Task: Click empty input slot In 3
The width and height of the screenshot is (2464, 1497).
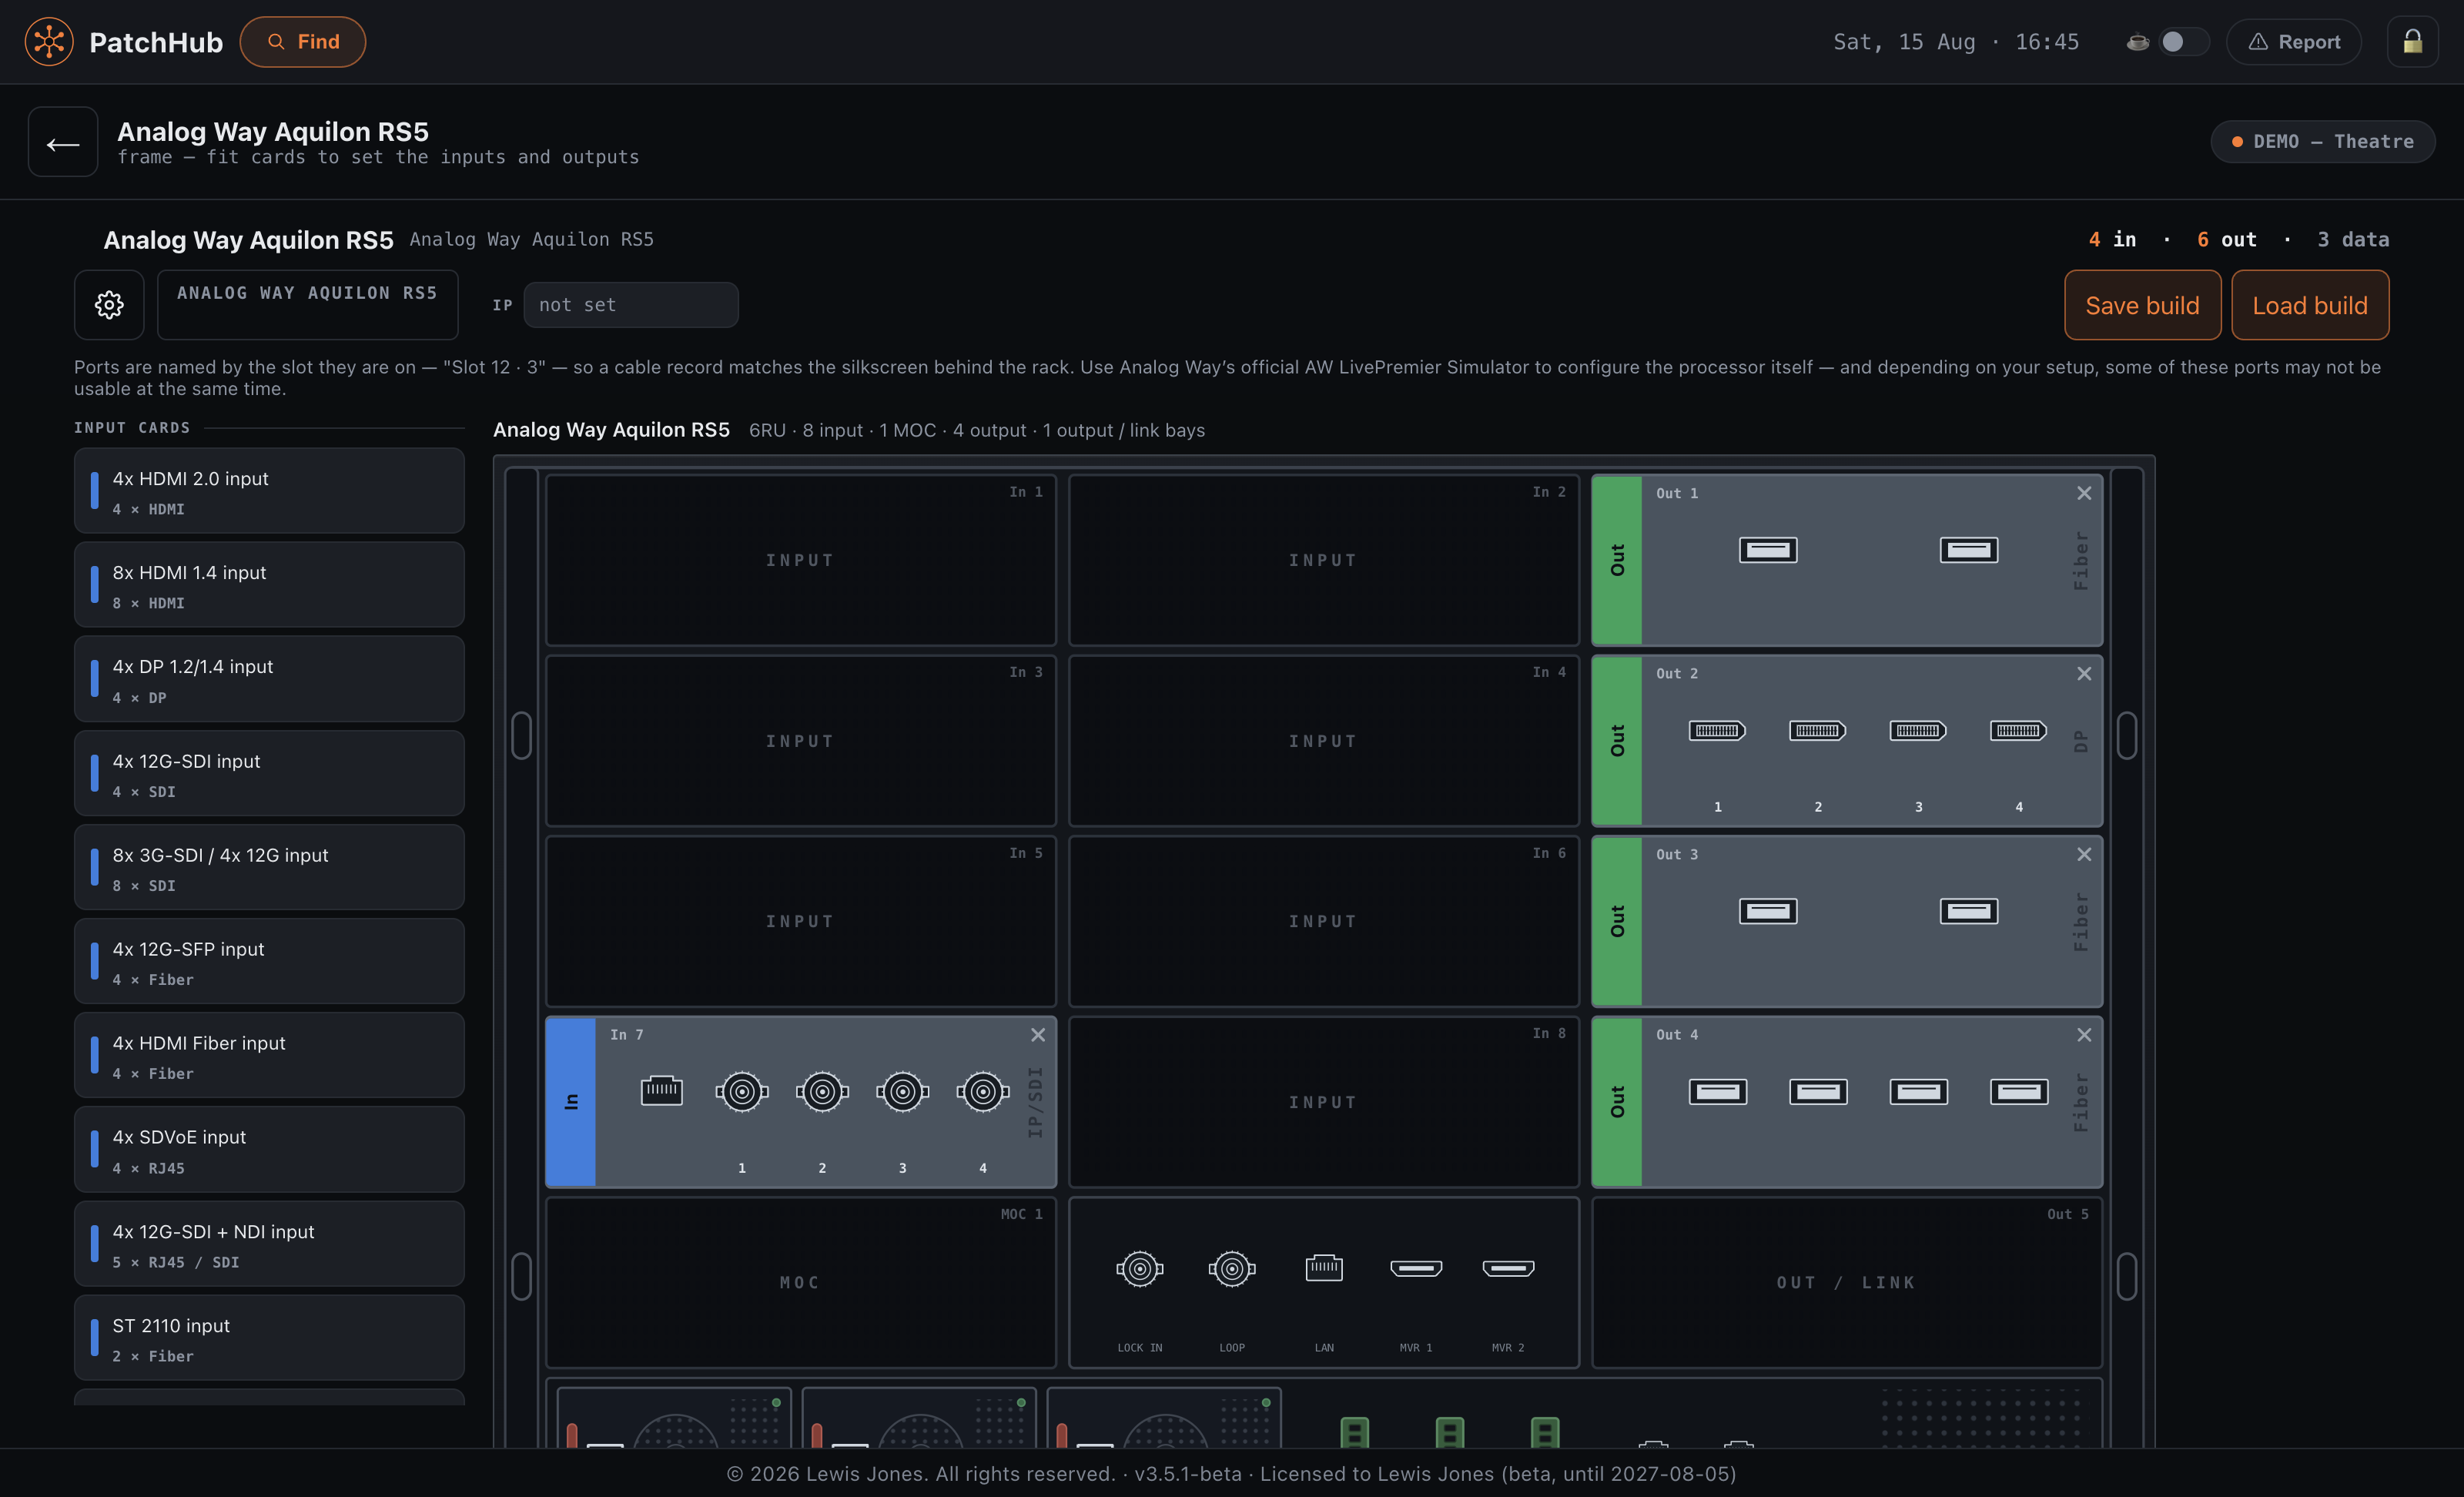Action: point(800,741)
